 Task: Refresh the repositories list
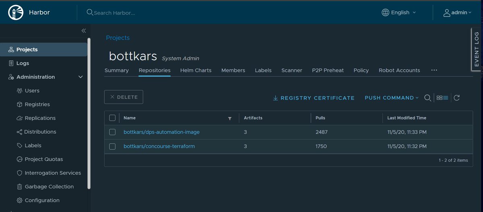[x=456, y=98]
